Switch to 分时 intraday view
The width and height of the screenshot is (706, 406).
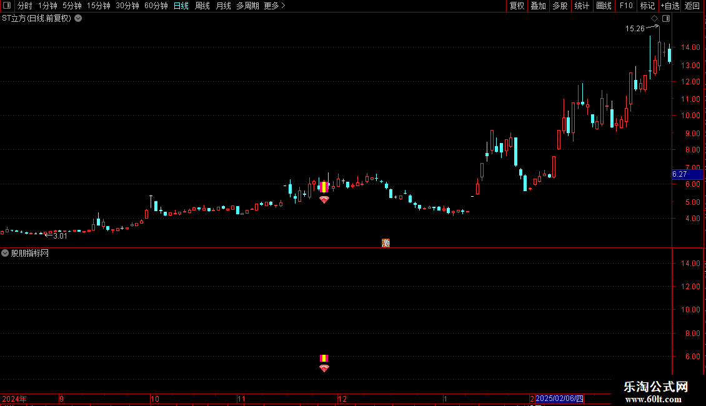coord(25,6)
